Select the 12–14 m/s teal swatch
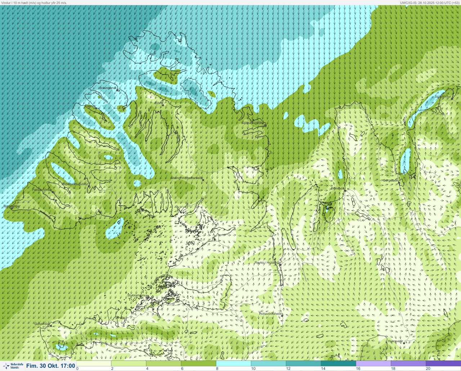461x371 pixels. (304, 363)
